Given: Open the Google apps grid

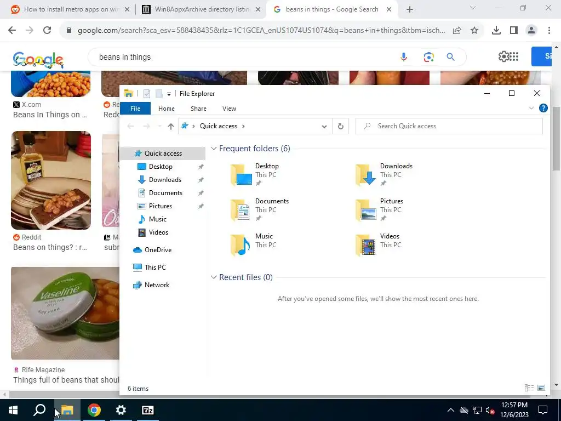Looking at the screenshot, I should 514,56.
